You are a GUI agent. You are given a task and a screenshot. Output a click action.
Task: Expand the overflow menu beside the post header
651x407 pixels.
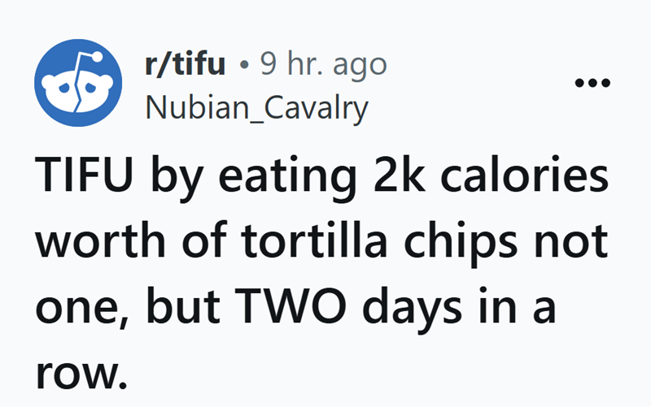(x=590, y=84)
